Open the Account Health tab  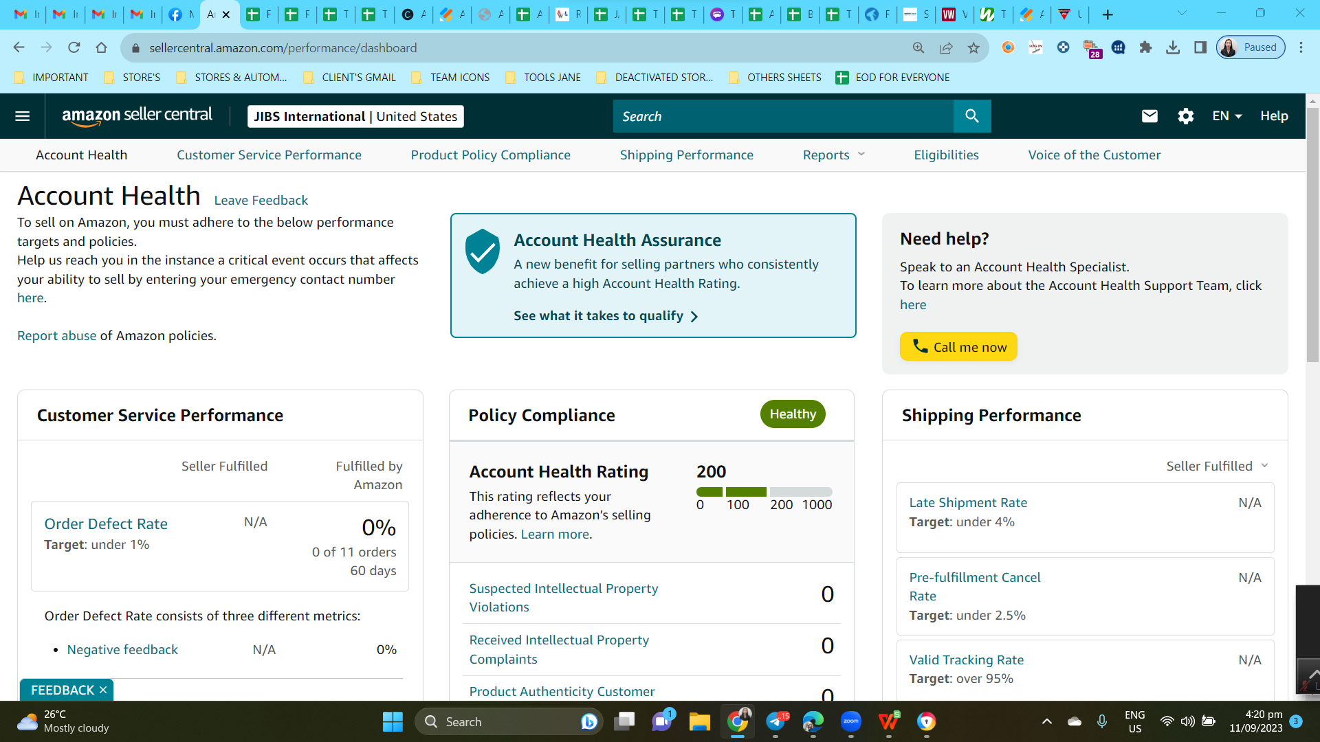click(81, 155)
